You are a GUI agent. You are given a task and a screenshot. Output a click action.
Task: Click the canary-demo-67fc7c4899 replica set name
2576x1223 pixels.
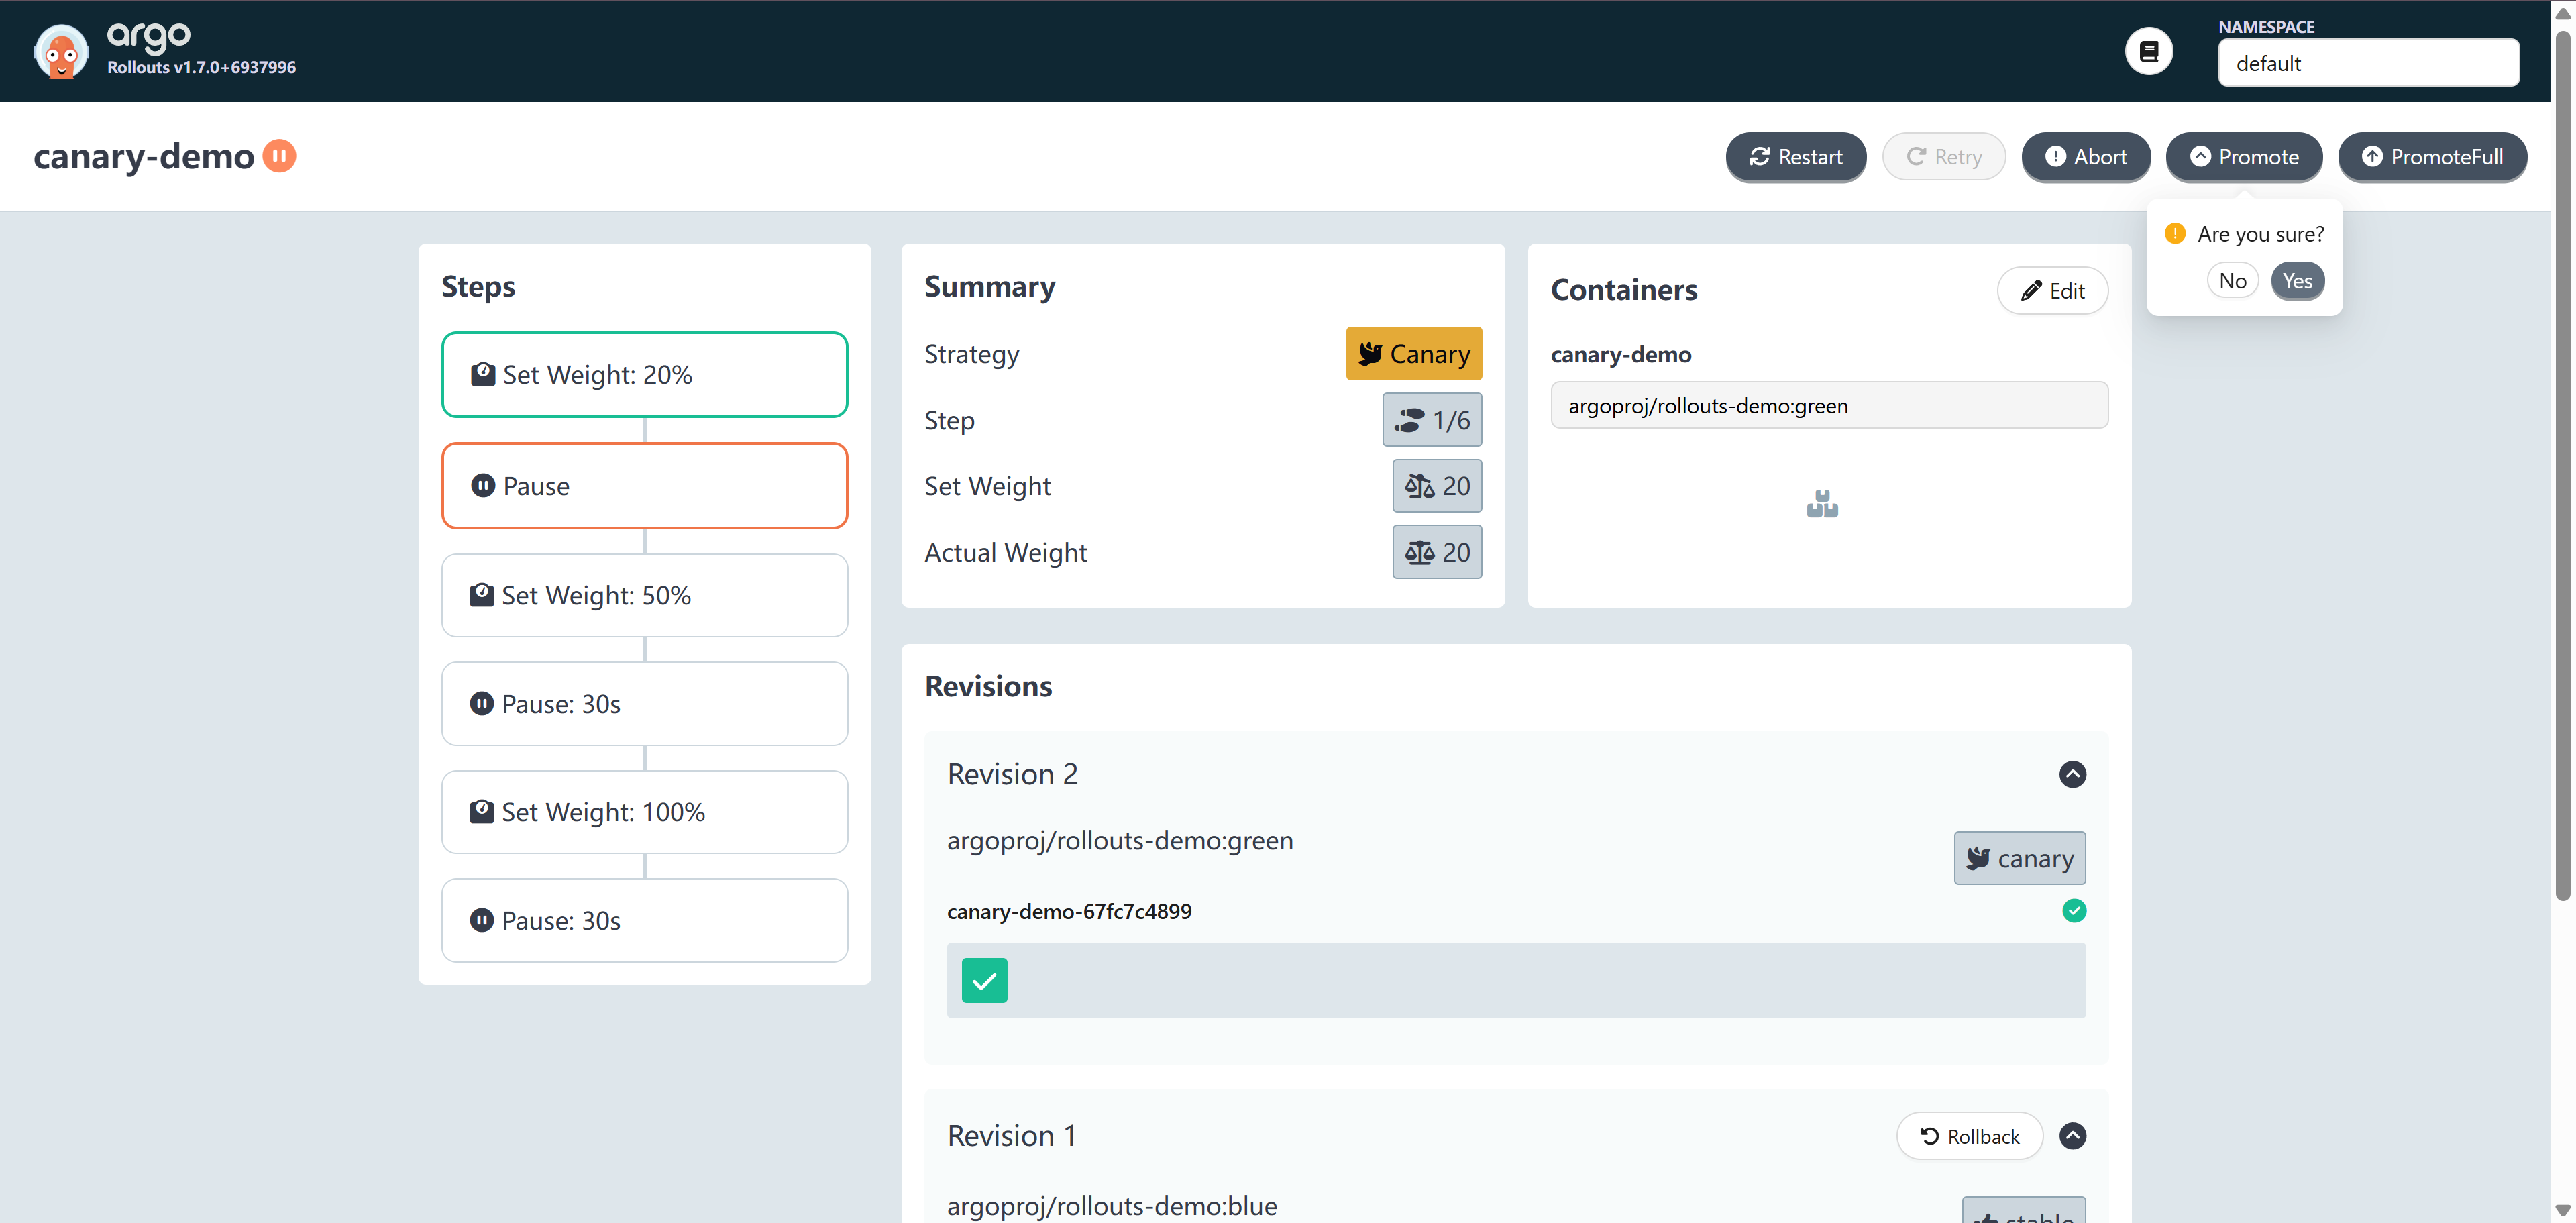1069,911
